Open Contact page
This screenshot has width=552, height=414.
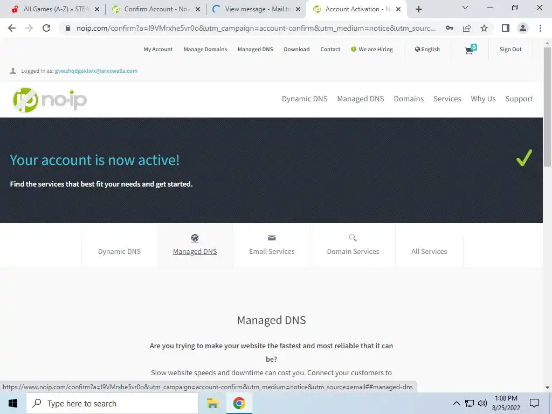pyautogui.click(x=330, y=49)
